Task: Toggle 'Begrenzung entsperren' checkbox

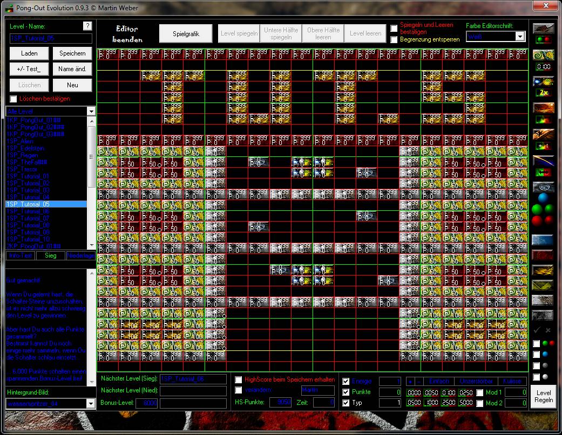Action: [x=394, y=39]
